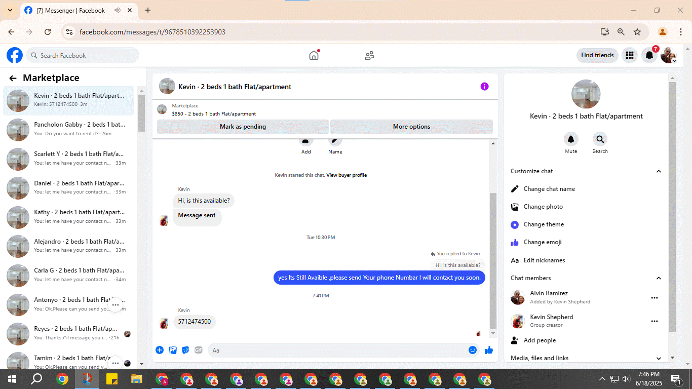Collapse the Chat members section
The image size is (692, 389).
pyautogui.click(x=659, y=278)
